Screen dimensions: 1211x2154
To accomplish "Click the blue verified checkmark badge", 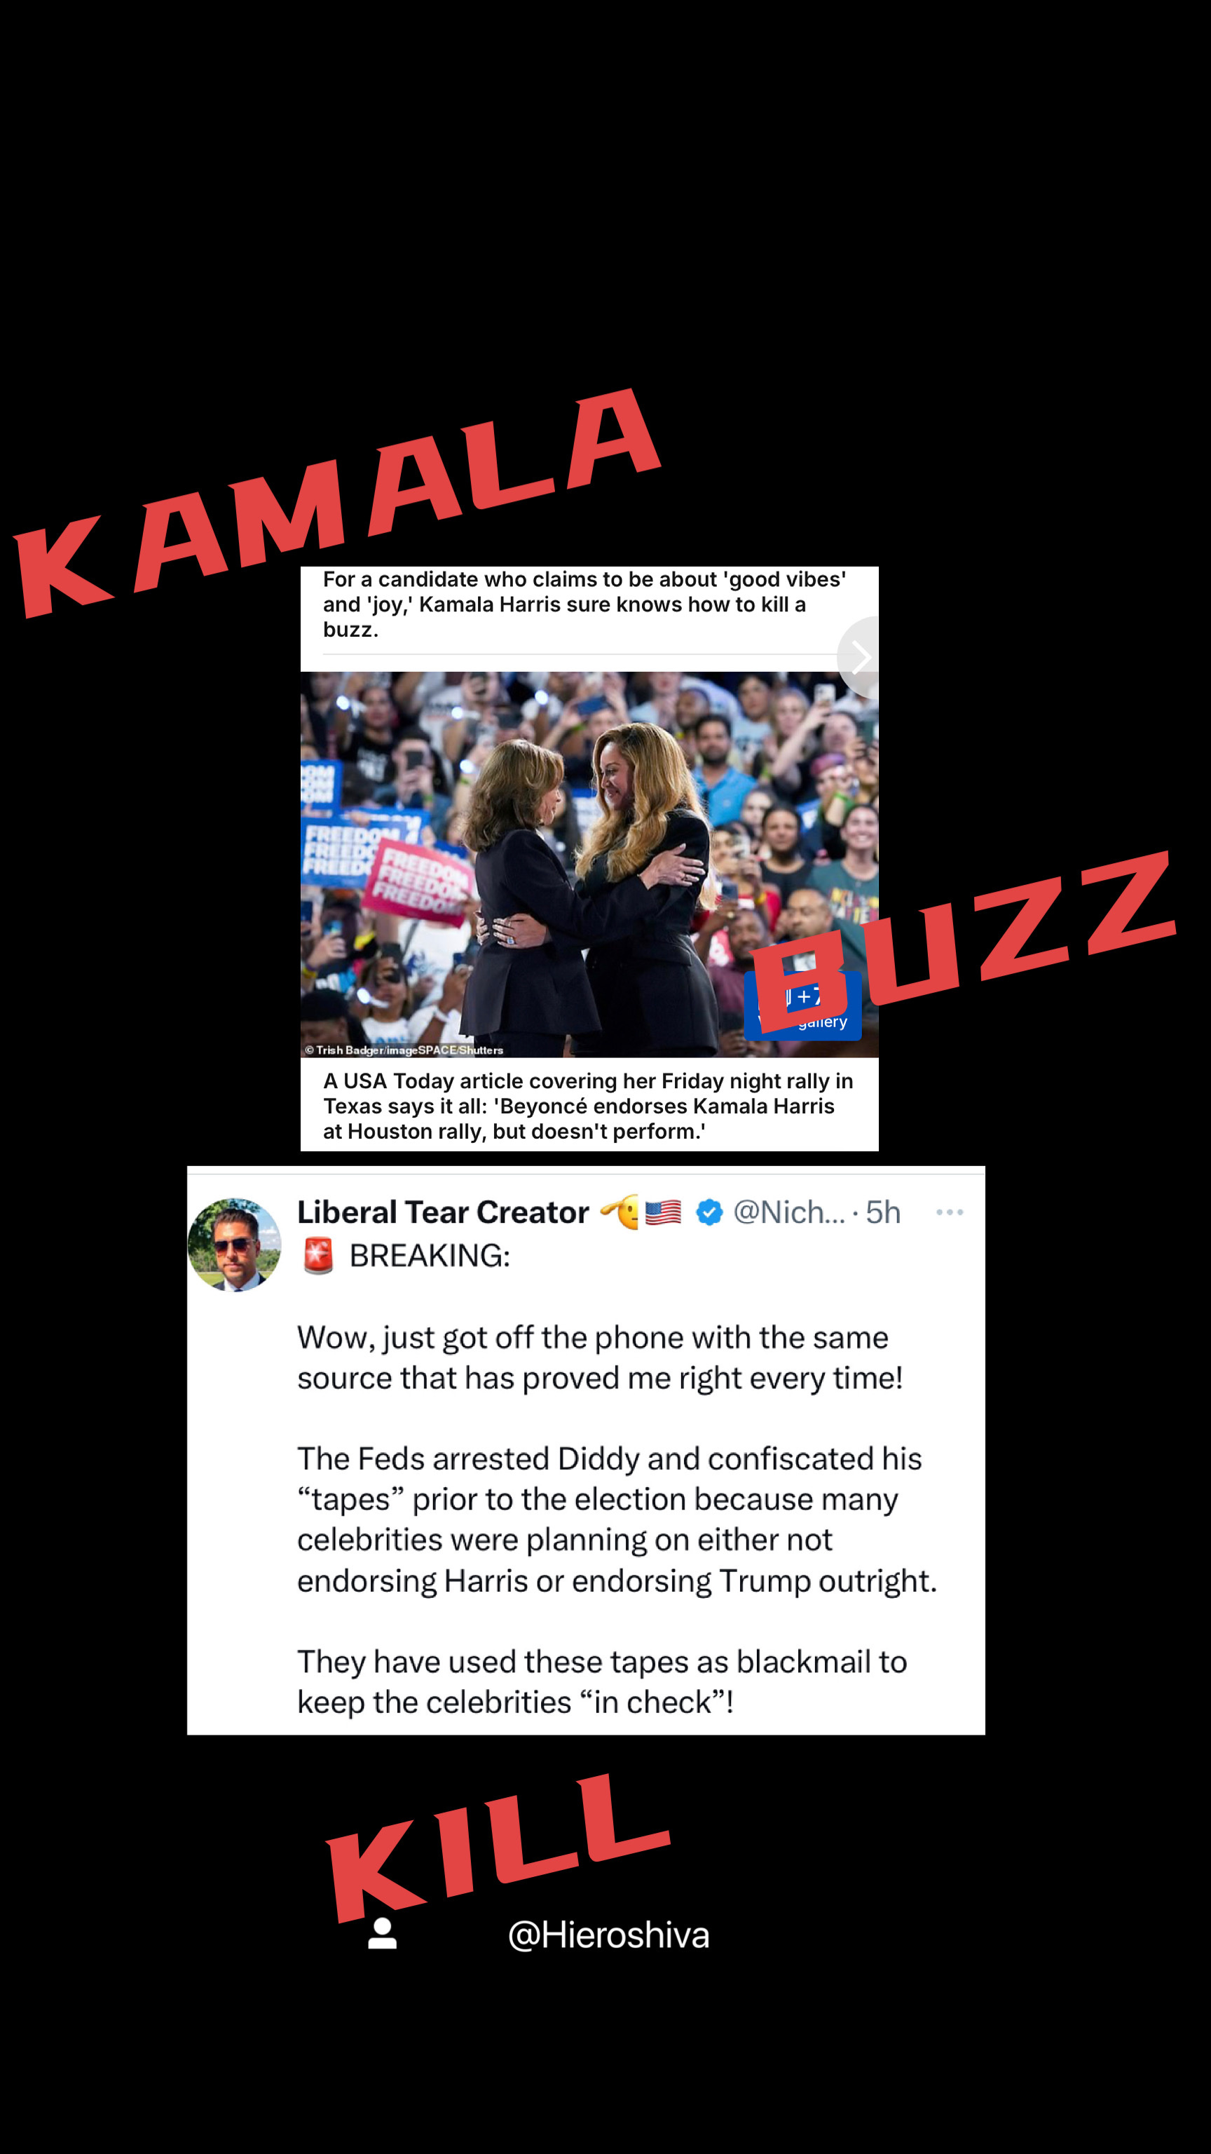I will 709,1212.
